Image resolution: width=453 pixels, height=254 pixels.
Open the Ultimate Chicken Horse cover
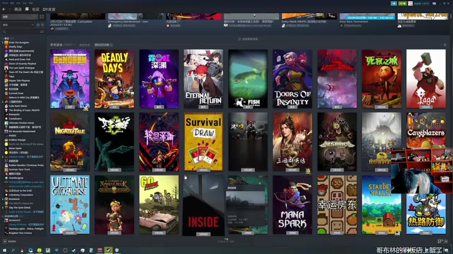click(70, 204)
